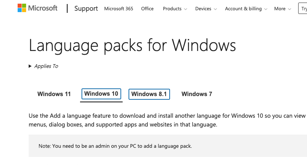Expand the Devices dropdown menu
This screenshot has width=307, height=165.
pos(206,8)
